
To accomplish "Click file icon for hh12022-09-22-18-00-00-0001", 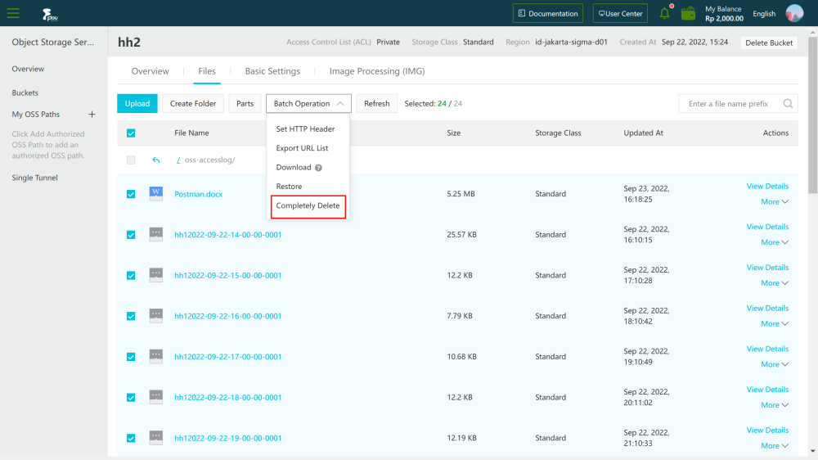I will (x=156, y=397).
